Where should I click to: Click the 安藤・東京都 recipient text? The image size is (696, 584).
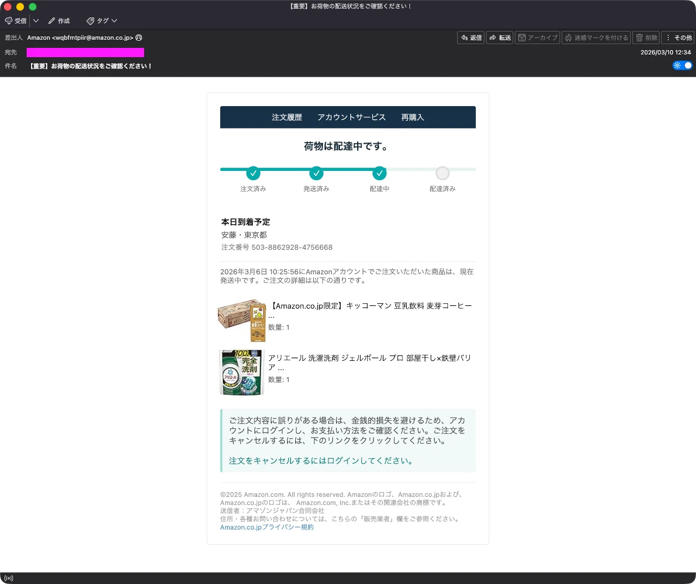coord(244,235)
